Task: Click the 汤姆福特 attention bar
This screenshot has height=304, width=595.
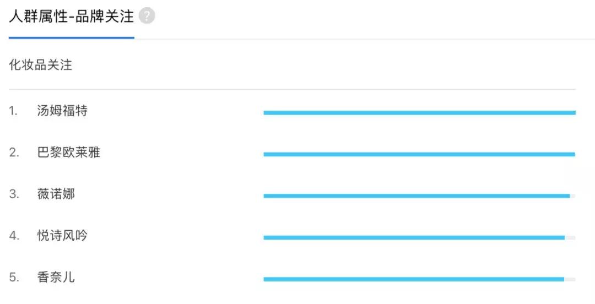Action: [419, 112]
